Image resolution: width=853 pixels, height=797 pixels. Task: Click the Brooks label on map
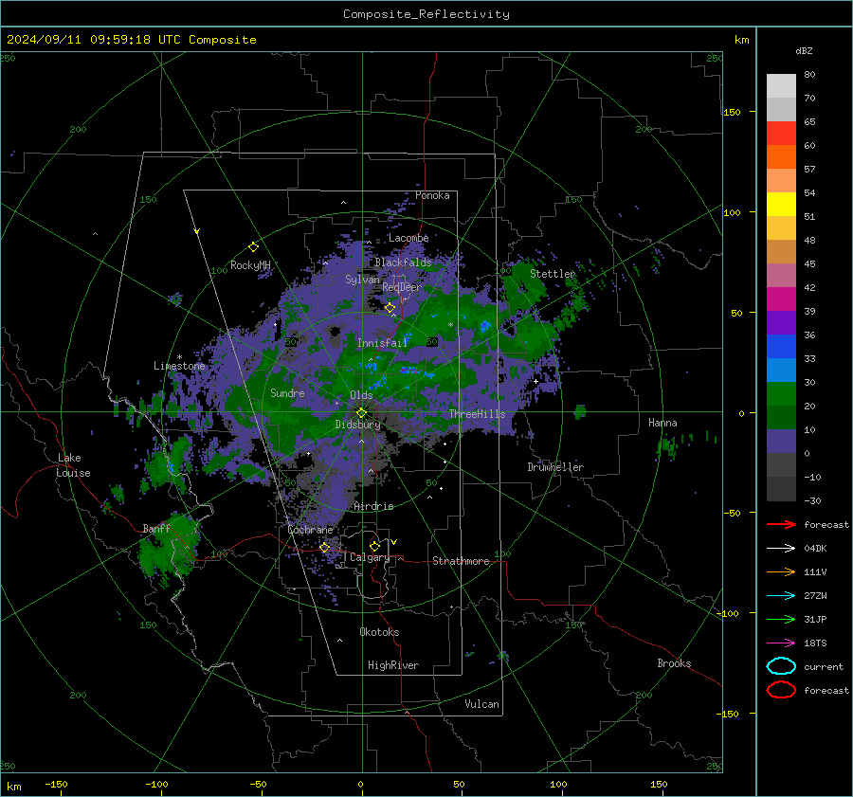coord(674,663)
